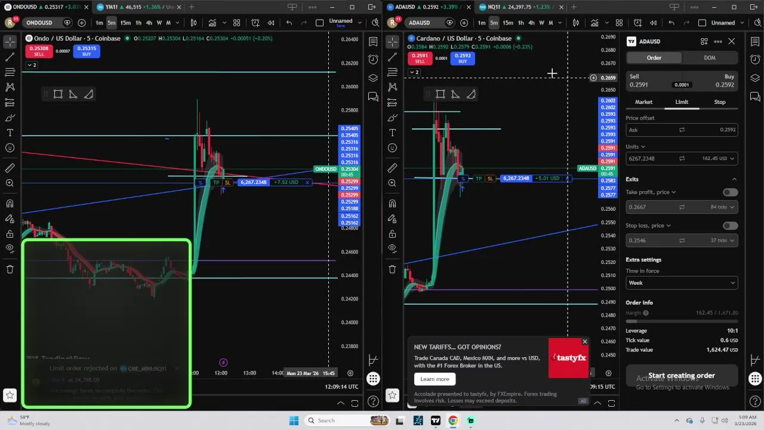Screen dimensions: 764x430
Task: Add symbol plus icon next to ONDOUSD
Action: [82, 23]
